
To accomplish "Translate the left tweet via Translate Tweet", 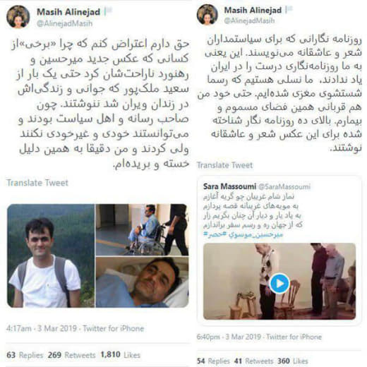I will coord(37,183).
